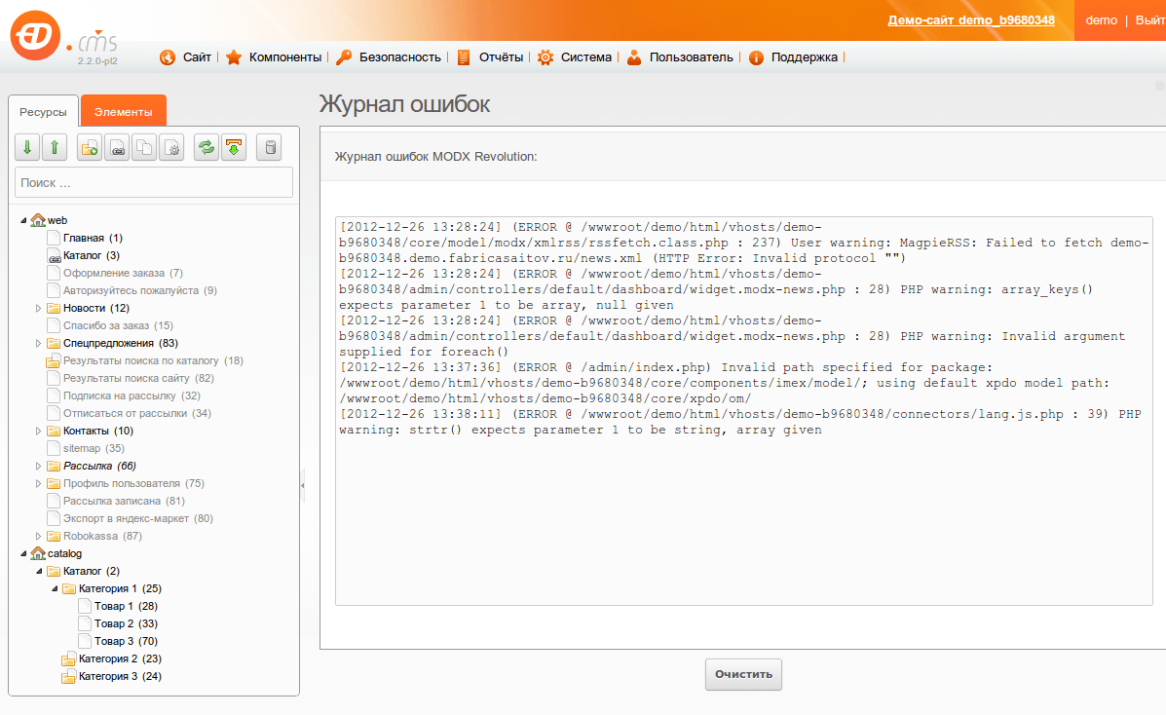The image size is (1166, 715).
Task: Expand the Контакты (10) folder
Action: 39,431
